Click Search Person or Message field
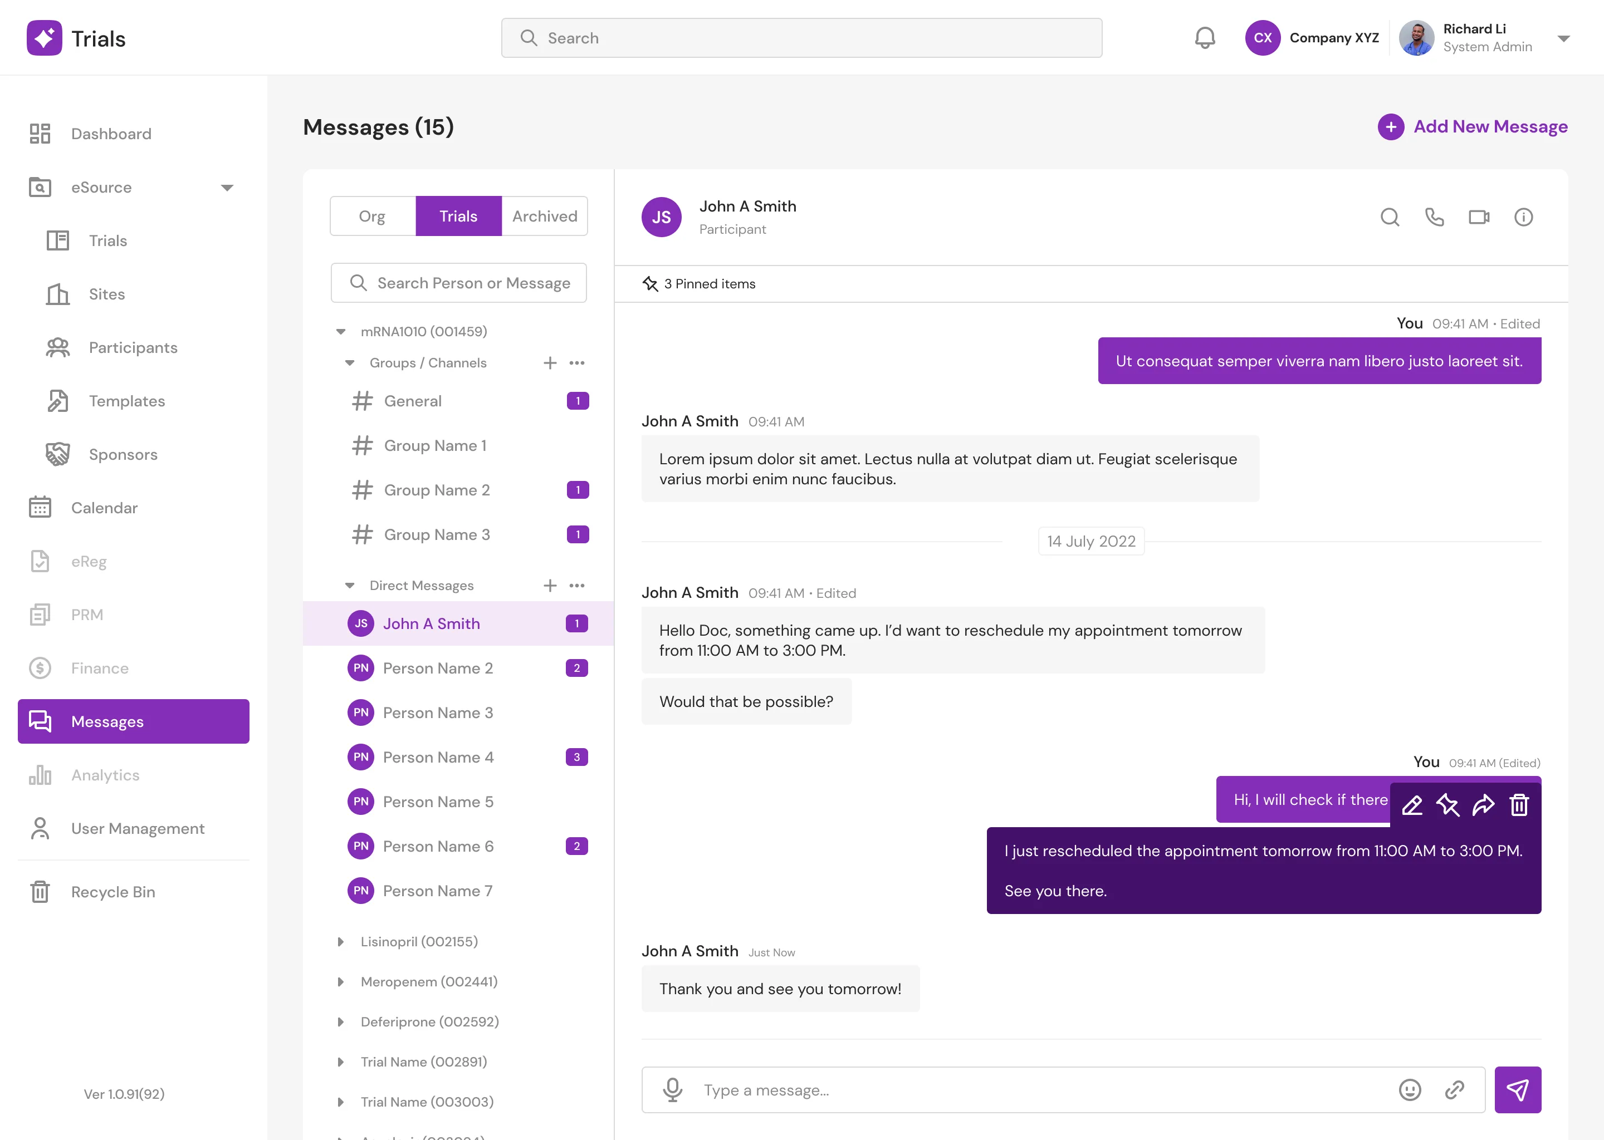The image size is (1604, 1140). pyautogui.click(x=458, y=283)
